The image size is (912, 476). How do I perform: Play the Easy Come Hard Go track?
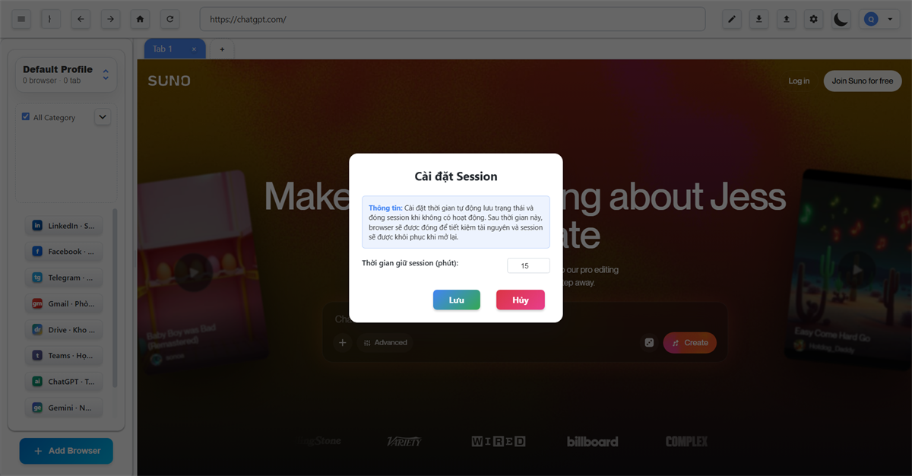pos(857,270)
